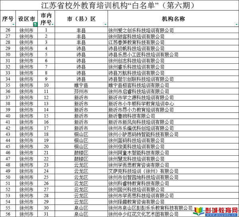Click cell 徐州睿乐科技培训有限公司
This screenshot has width=239, height=217.
(x=173, y=67)
